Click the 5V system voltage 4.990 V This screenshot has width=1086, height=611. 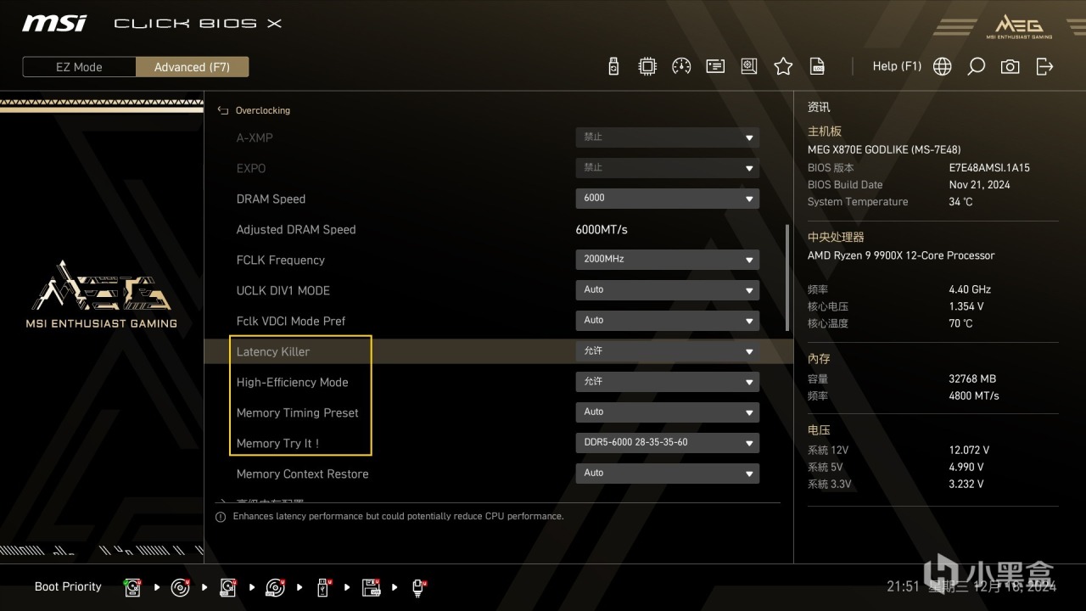(966, 468)
